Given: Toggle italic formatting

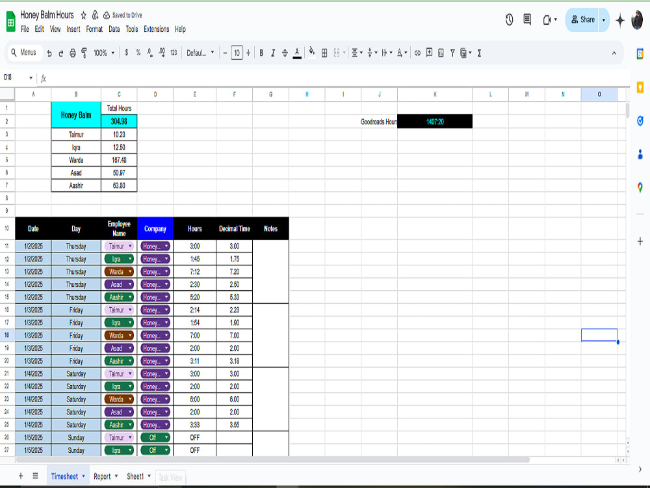Looking at the screenshot, I should click(x=273, y=53).
